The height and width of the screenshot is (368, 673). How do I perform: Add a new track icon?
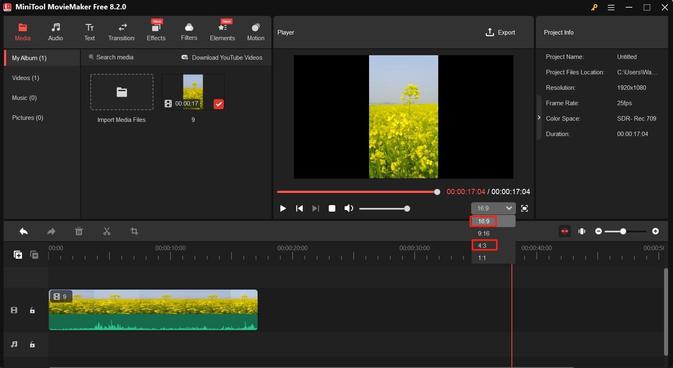coord(18,255)
